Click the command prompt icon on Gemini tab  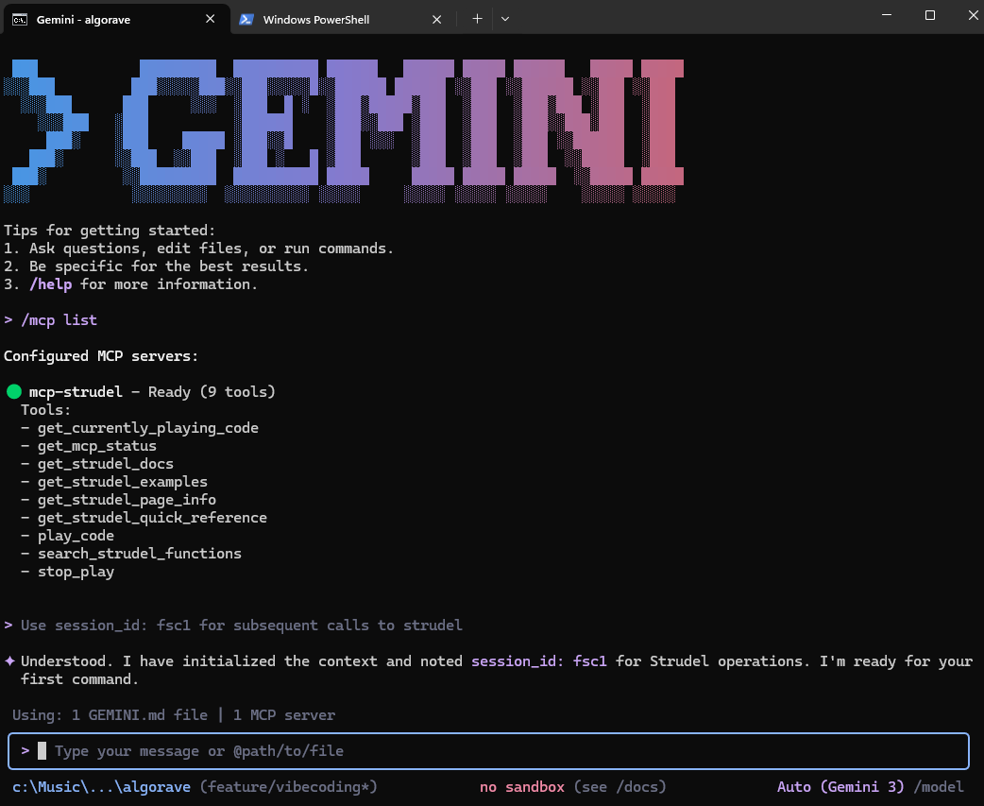click(20, 20)
